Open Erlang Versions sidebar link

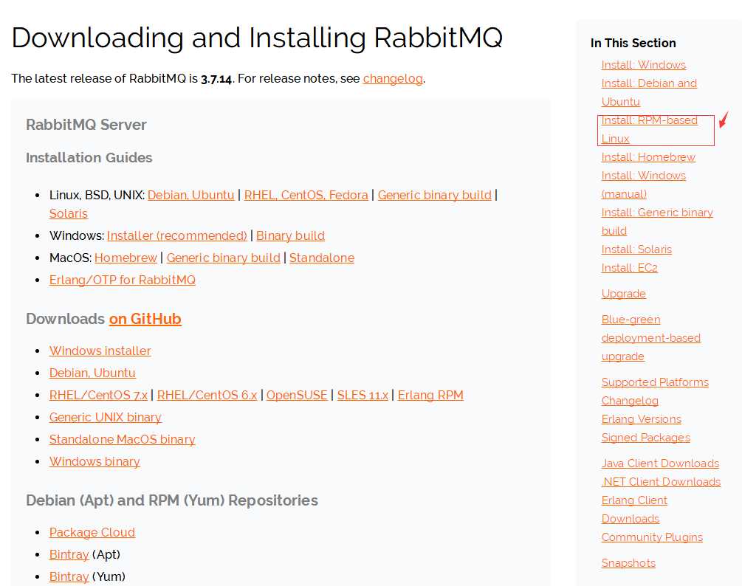click(641, 419)
